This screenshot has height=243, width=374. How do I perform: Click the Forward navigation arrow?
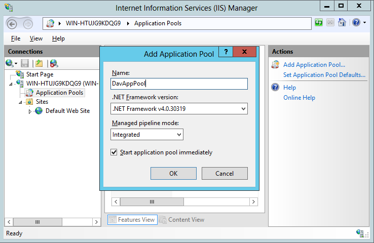pyautogui.click(x=28, y=24)
